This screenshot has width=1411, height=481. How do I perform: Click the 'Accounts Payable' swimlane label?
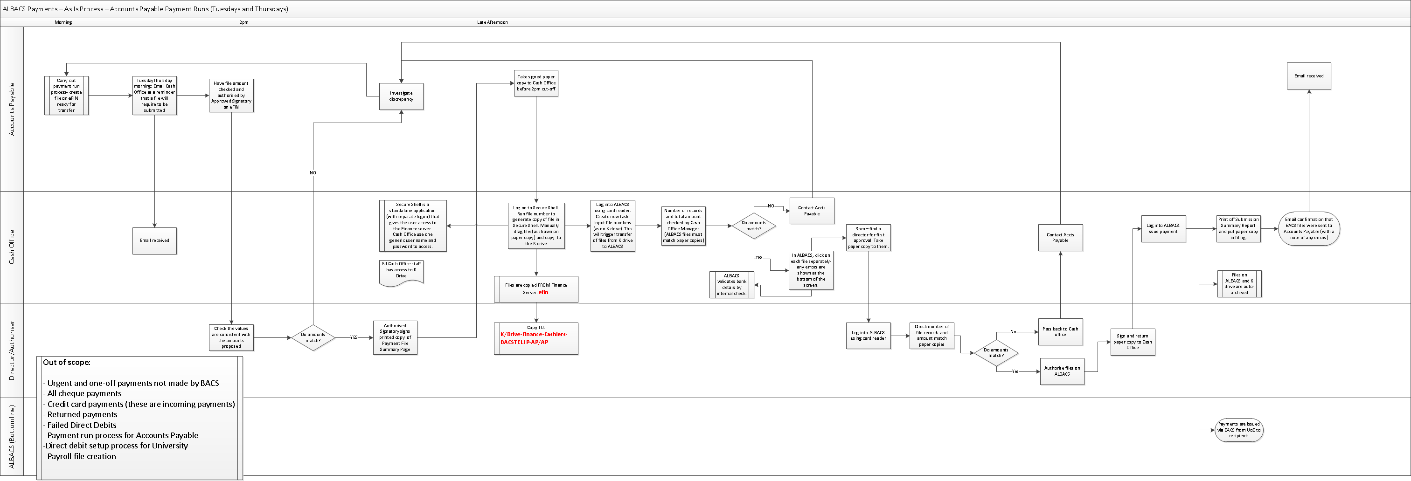12,110
